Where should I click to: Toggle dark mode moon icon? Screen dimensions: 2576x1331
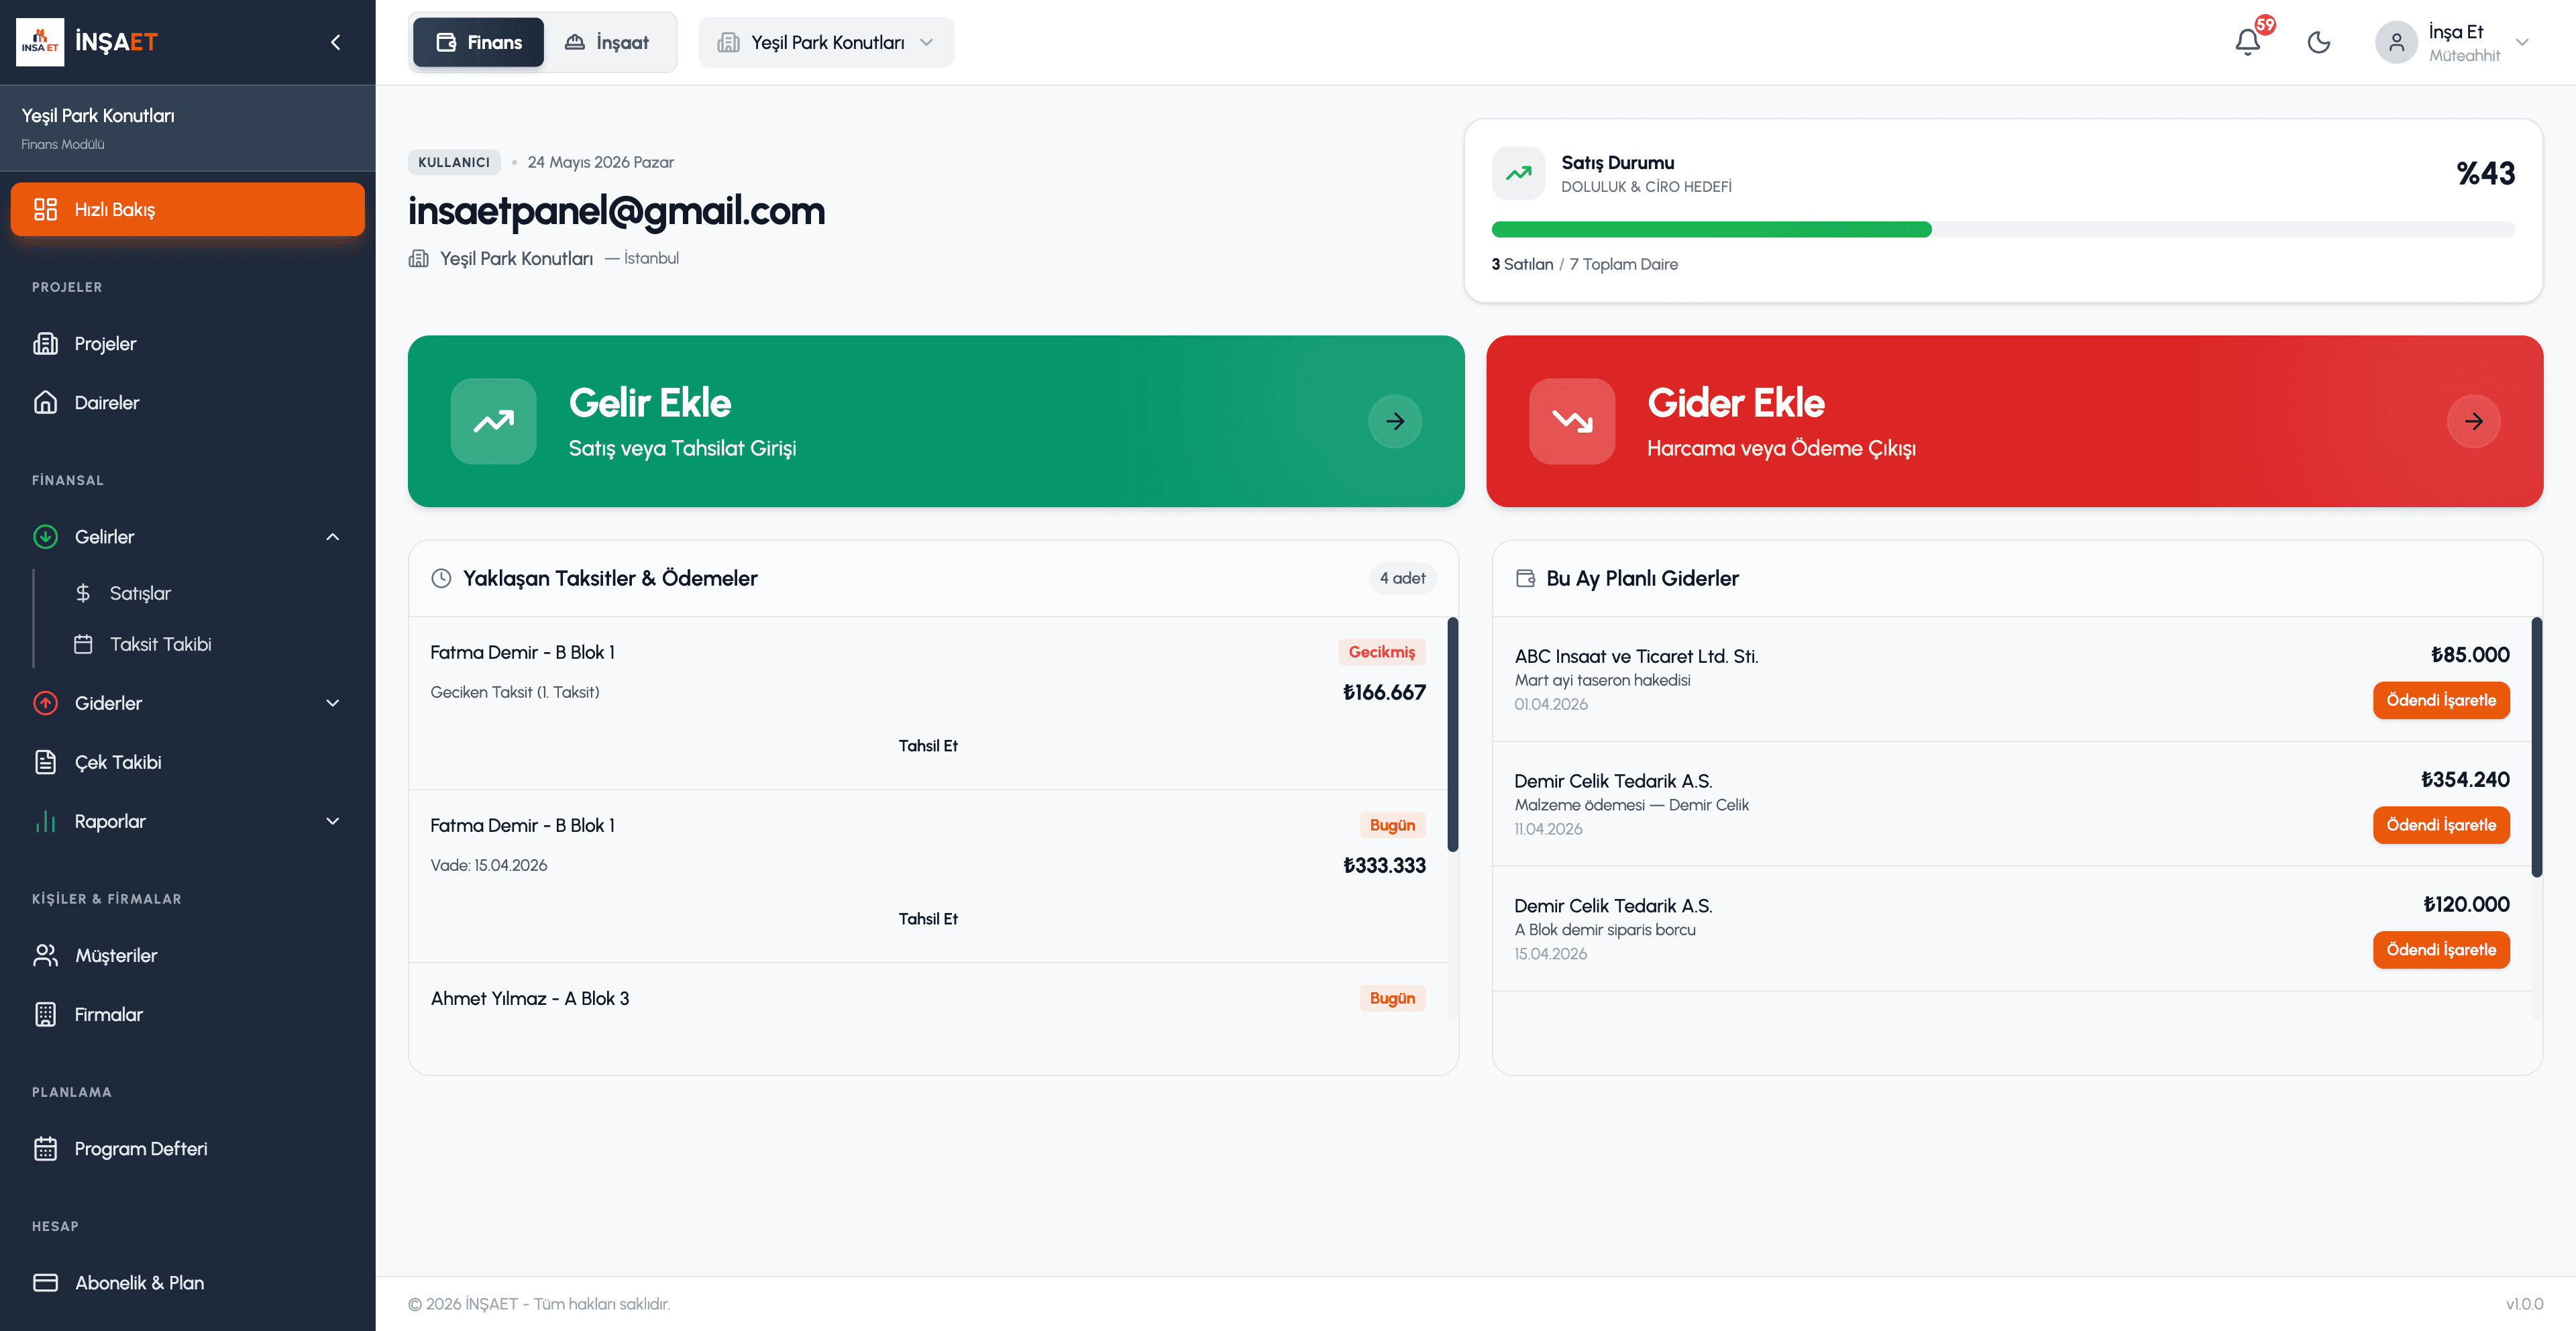(2319, 42)
